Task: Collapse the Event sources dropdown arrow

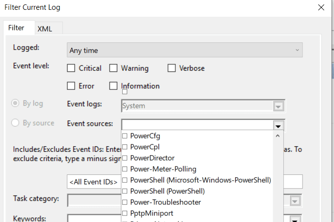Action: pyautogui.click(x=278, y=125)
